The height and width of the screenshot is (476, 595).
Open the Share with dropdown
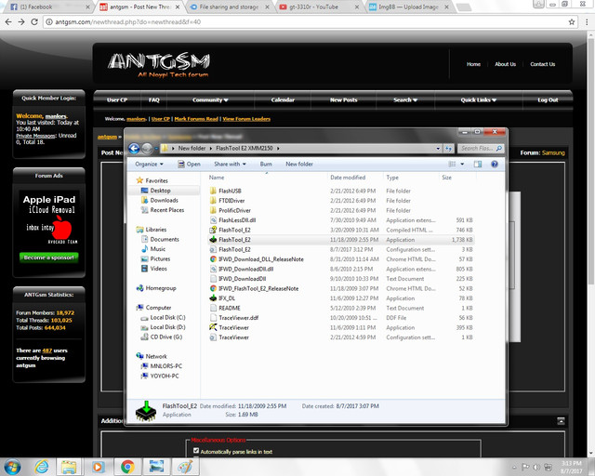(x=230, y=164)
